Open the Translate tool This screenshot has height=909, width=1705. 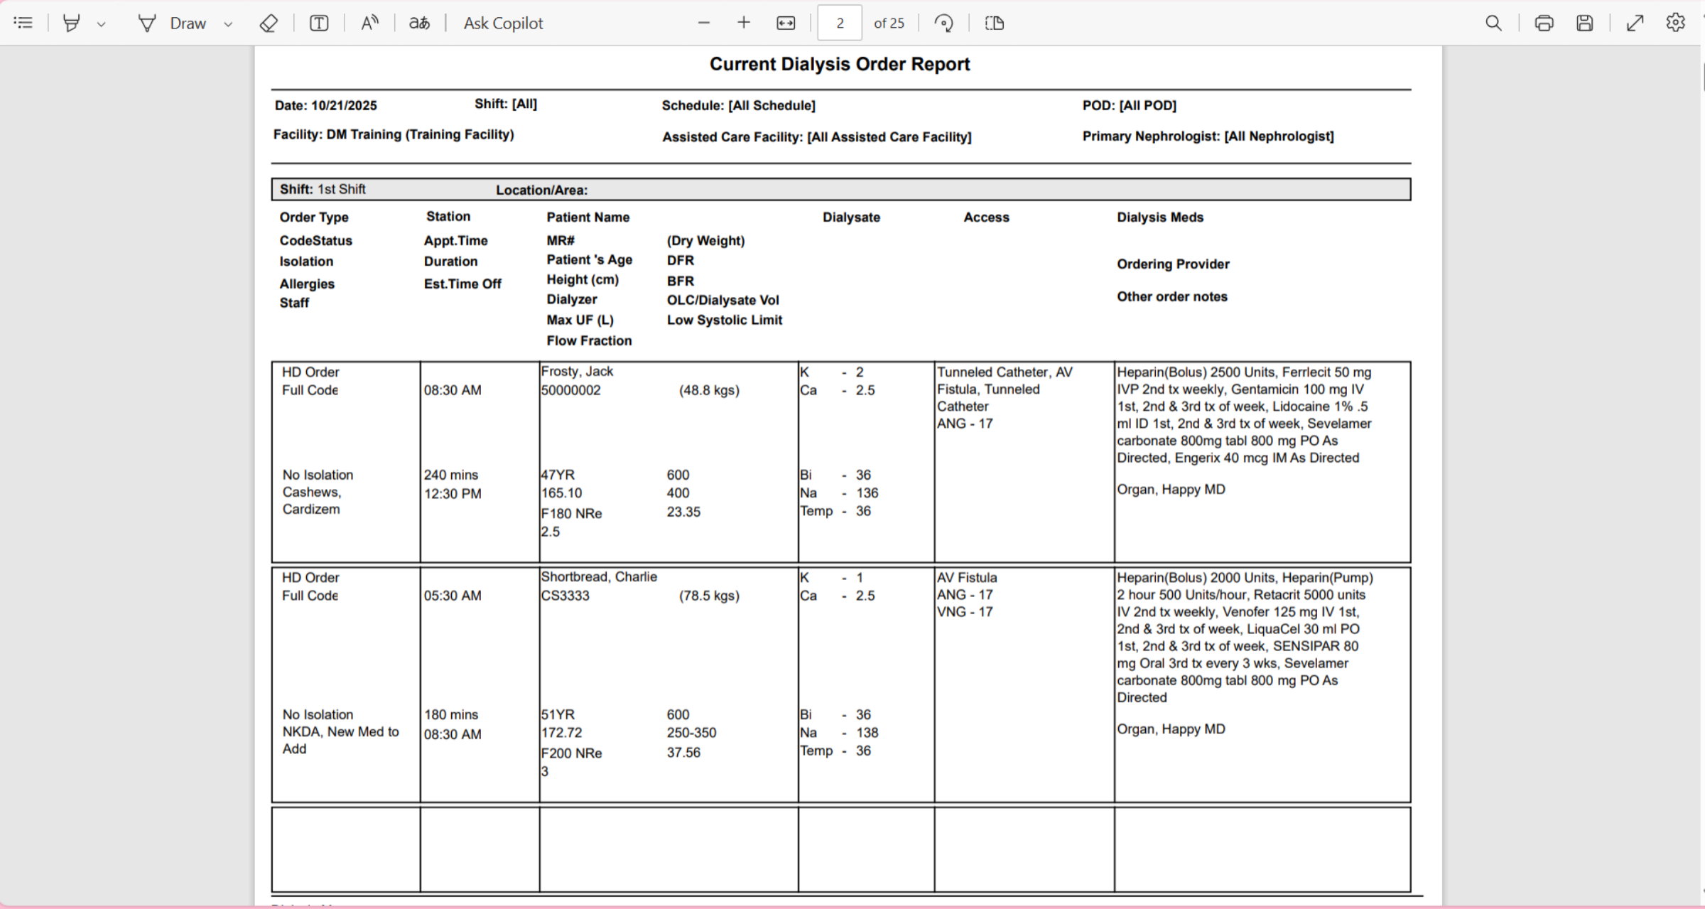click(x=419, y=23)
